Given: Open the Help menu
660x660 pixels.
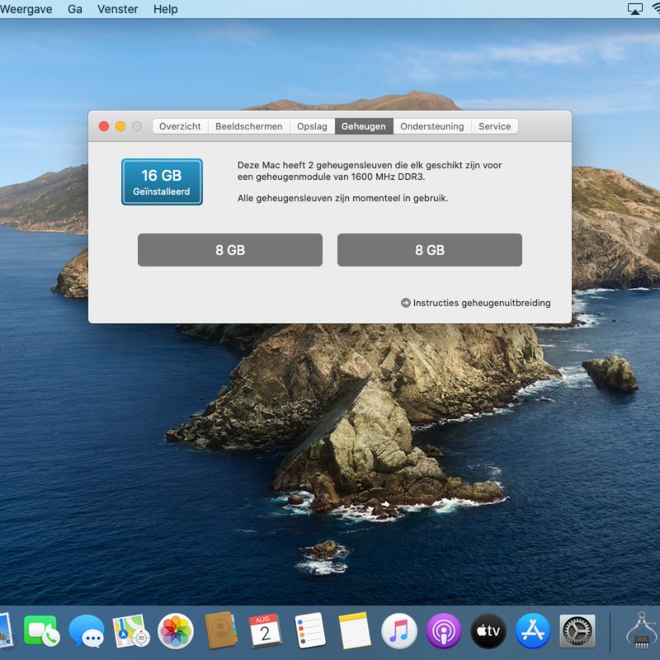Looking at the screenshot, I should [x=166, y=9].
